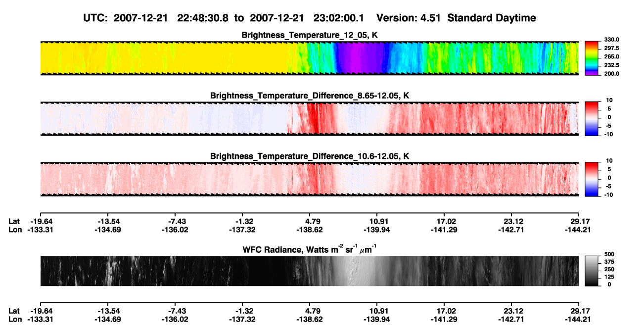Click latitude '-7.43' on the lower axis

point(175,311)
